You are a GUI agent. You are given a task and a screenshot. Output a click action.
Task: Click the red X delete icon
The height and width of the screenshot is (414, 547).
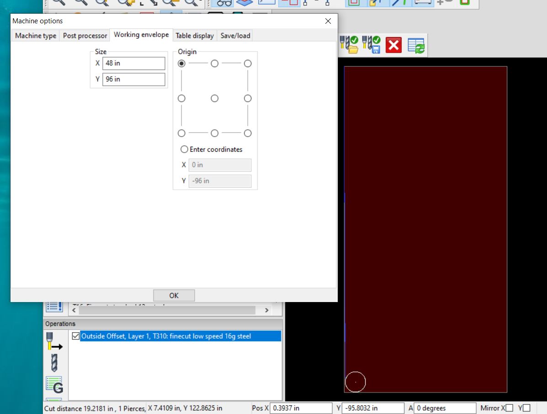pos(393,45)
